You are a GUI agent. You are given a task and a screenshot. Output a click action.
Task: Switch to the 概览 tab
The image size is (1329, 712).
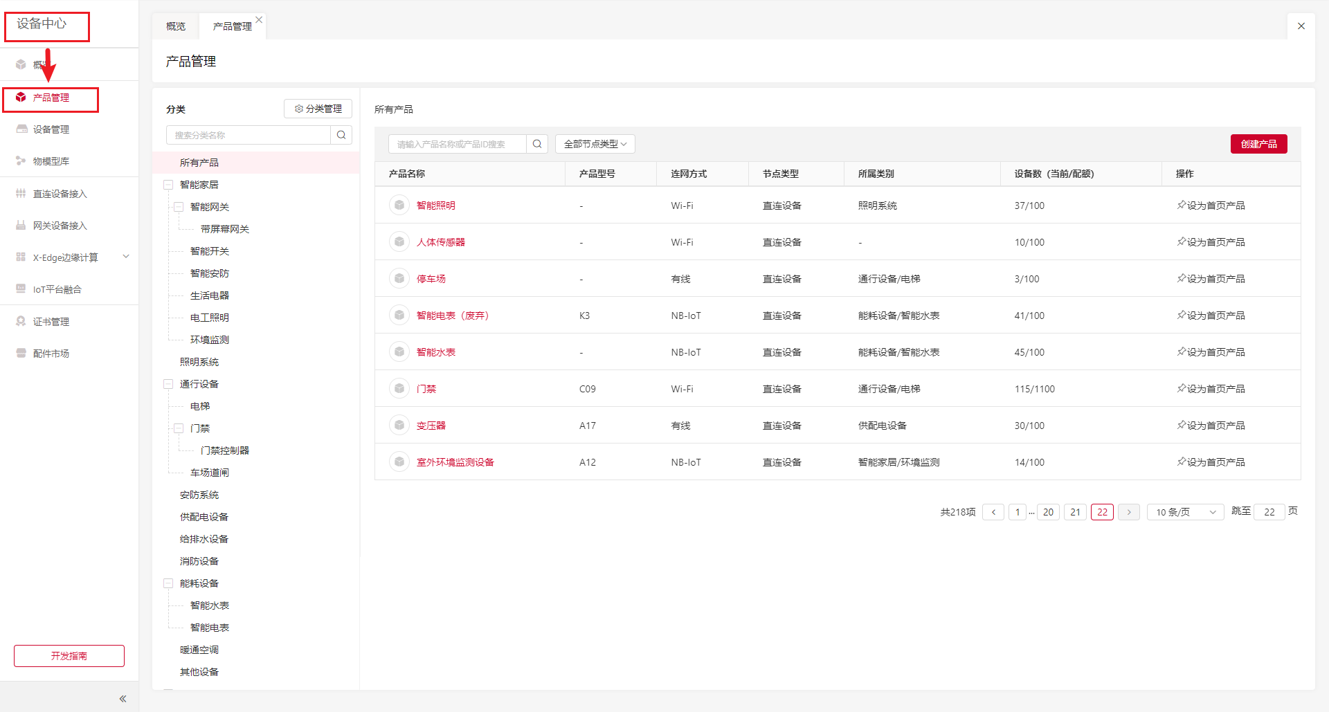point(176,26)
